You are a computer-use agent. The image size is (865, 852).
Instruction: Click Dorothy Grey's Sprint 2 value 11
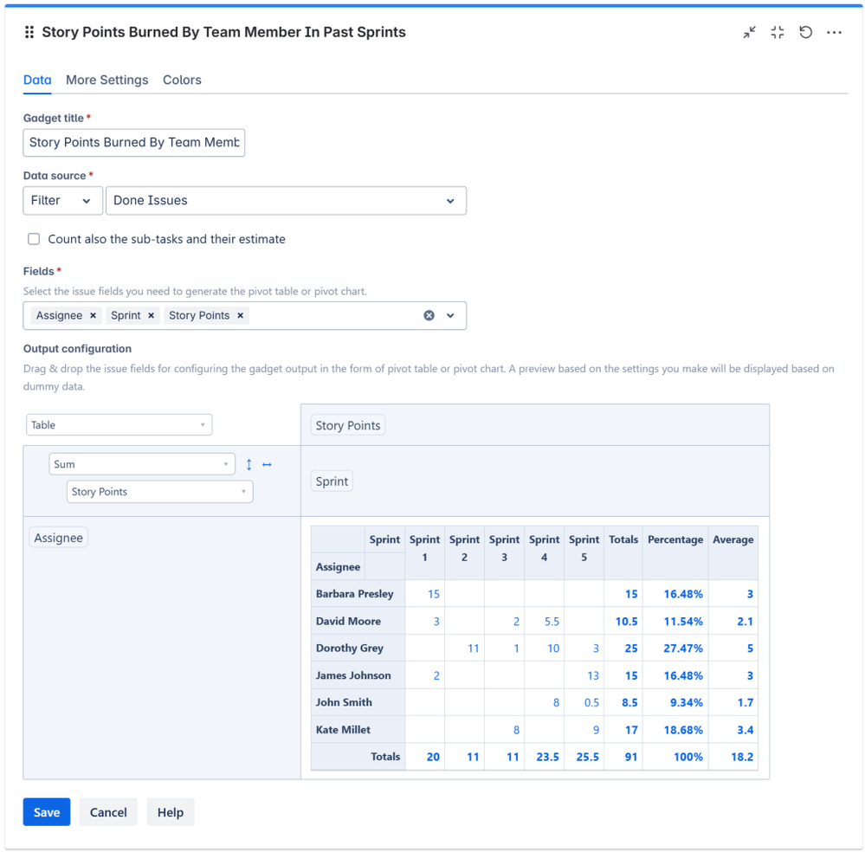pos(474,649)
